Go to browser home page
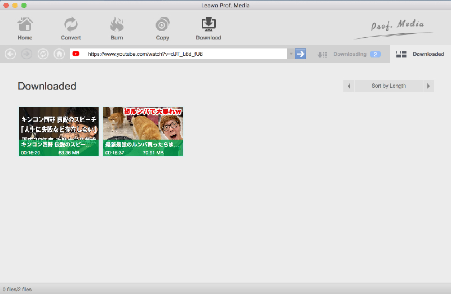The width and height of the screenshot is (451, 294). coord(59,54)
